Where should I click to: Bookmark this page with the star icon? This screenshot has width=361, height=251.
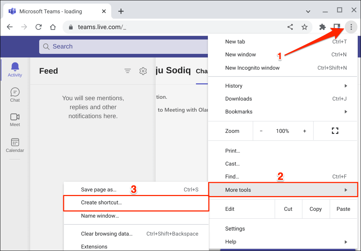point(305,27)
